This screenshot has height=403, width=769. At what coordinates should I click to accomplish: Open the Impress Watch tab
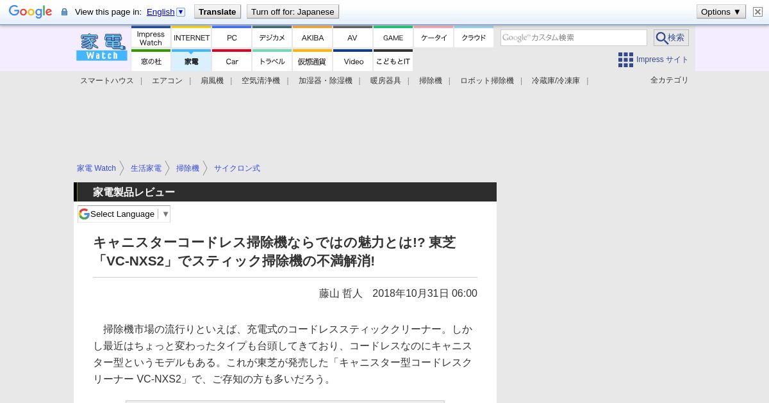point(151,38)
